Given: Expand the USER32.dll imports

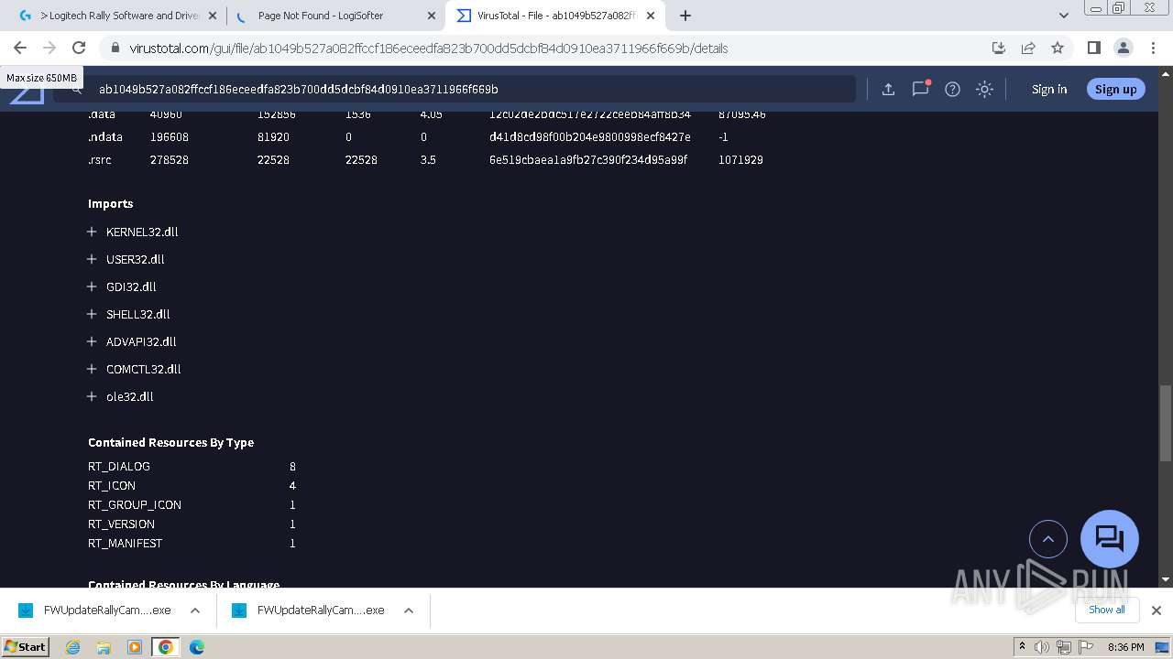Looking at the screenshot, I should [x=92, y=259].
